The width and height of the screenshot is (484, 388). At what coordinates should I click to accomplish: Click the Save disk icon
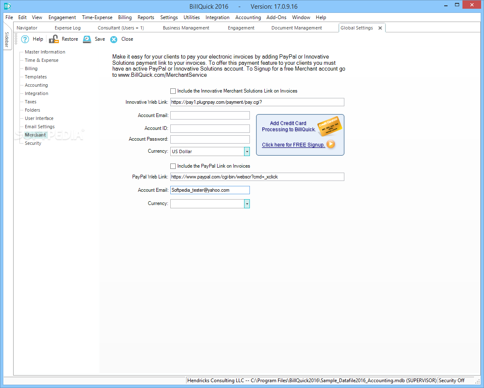point(87,39)
